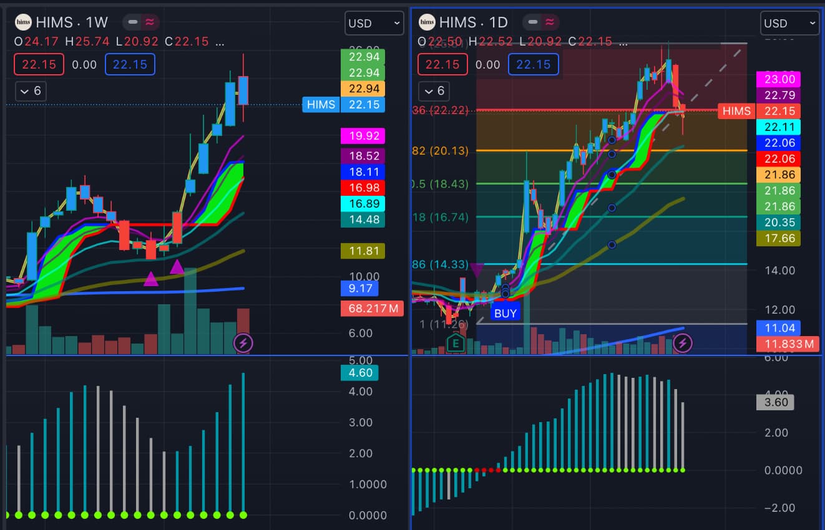Click the lightning bolt icon on the daily chart
This screenshot has width=825, height=530.
click(x=683, y=343)
